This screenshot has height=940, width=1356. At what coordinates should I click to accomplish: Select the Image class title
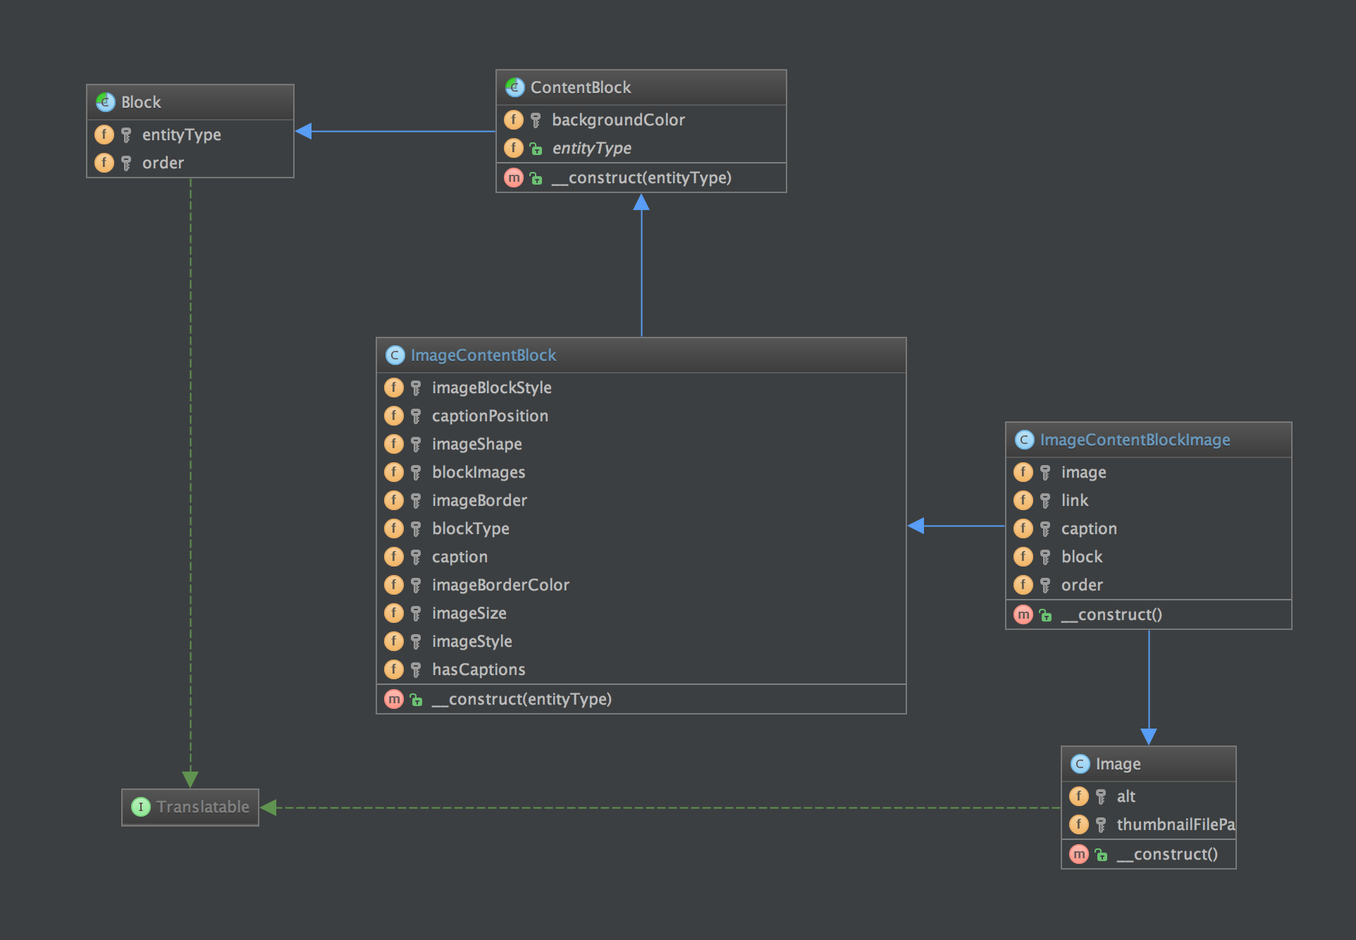click(1118, 764)
